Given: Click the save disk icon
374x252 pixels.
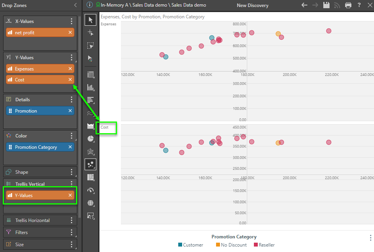Looking at the screenshot, I should tap(326, 5).
